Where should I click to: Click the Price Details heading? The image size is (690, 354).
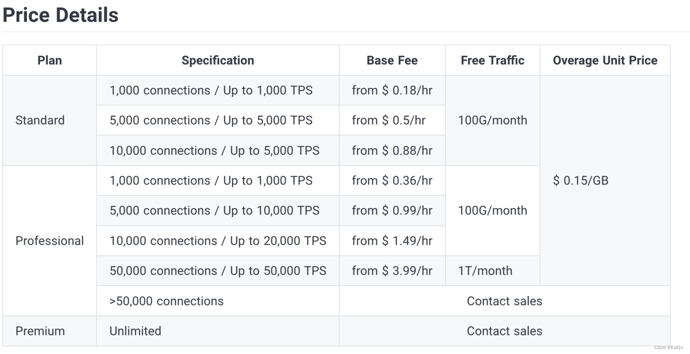click(60, 15)
